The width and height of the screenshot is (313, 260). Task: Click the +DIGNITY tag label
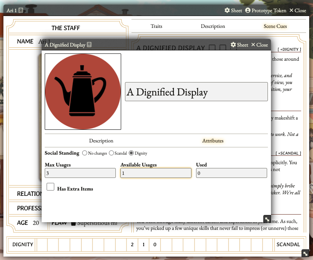[x=289, y=49]
